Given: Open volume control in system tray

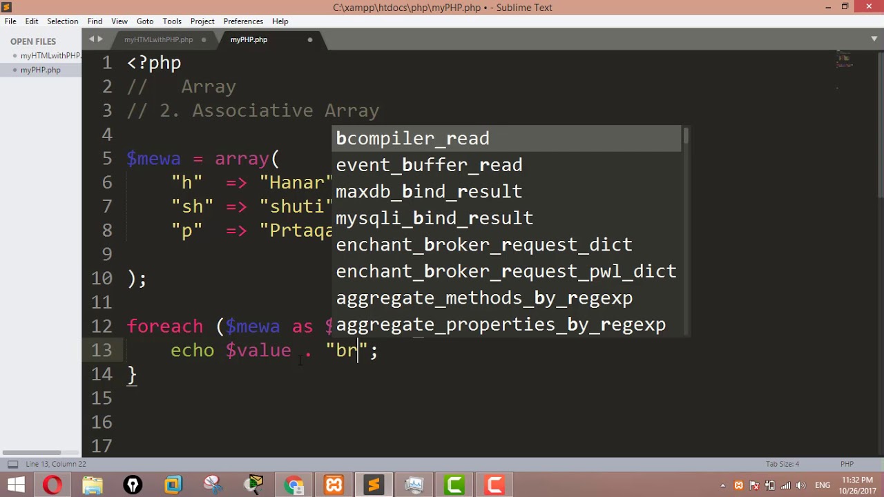Looking at the screenshot, I should [801, 485].
